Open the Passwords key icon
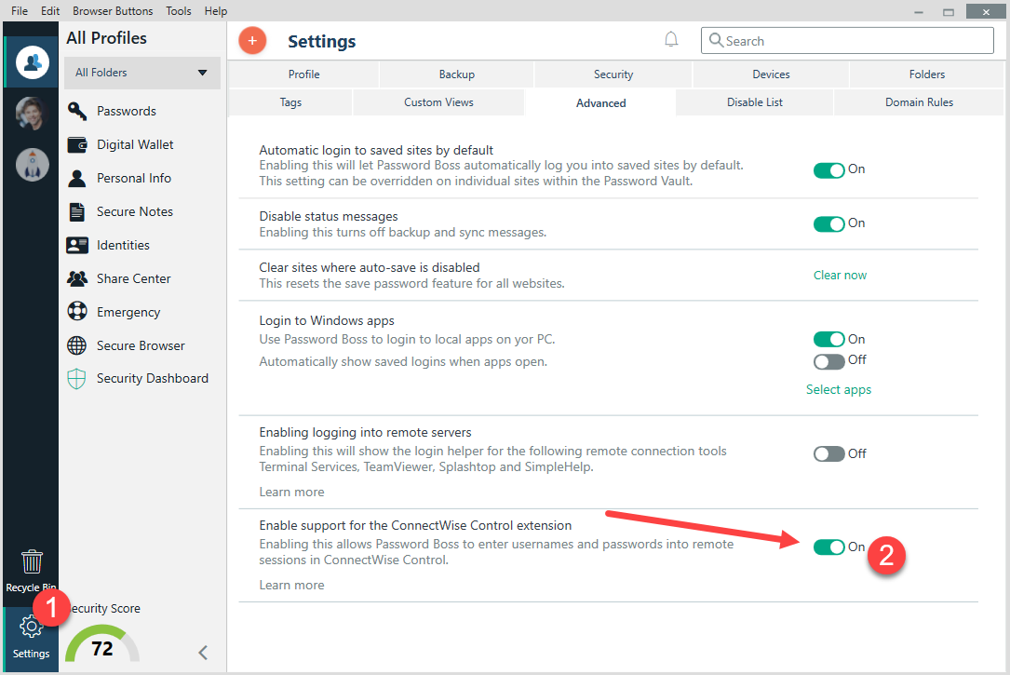 pos(77,111)
